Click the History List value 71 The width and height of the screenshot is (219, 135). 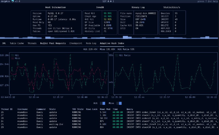point(105,31)
